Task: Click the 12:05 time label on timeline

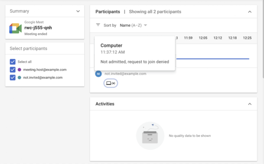Action: 203,38
